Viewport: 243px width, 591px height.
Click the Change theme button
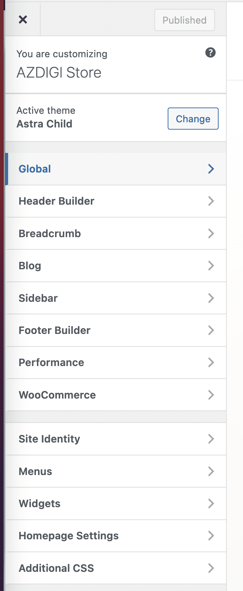pyautogui.click(x=193, y=119)
